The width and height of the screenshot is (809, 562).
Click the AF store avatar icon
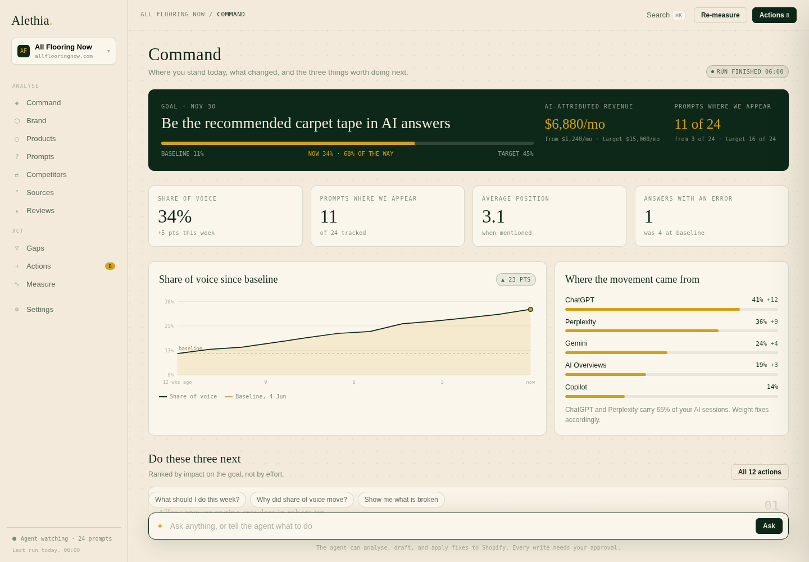(24, 51)
